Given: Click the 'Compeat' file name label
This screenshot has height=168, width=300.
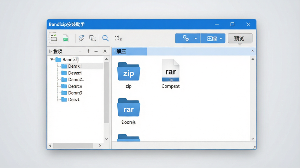Looking at the screenshot, I should [171, 86].
